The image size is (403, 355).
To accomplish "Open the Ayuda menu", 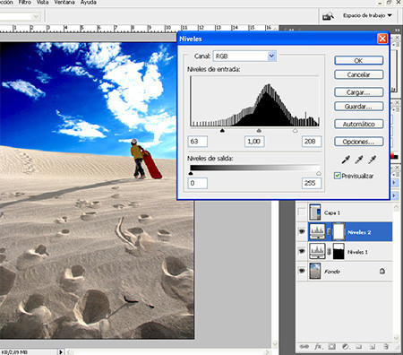I will [x=89, y=3].
